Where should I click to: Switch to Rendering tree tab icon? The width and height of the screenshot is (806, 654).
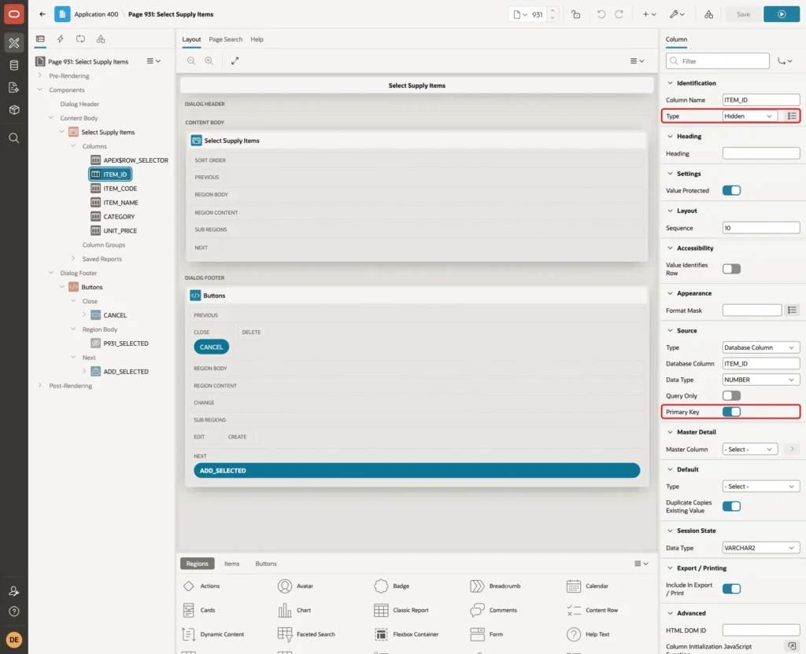coord(40,39)
